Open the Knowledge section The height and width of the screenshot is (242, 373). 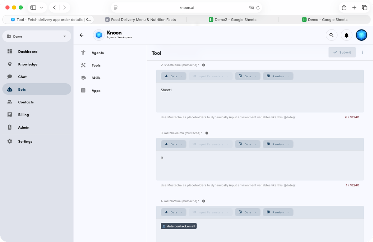point(28,64)
